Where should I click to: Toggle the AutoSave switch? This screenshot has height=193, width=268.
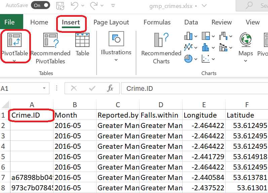[x=40, y=5]
